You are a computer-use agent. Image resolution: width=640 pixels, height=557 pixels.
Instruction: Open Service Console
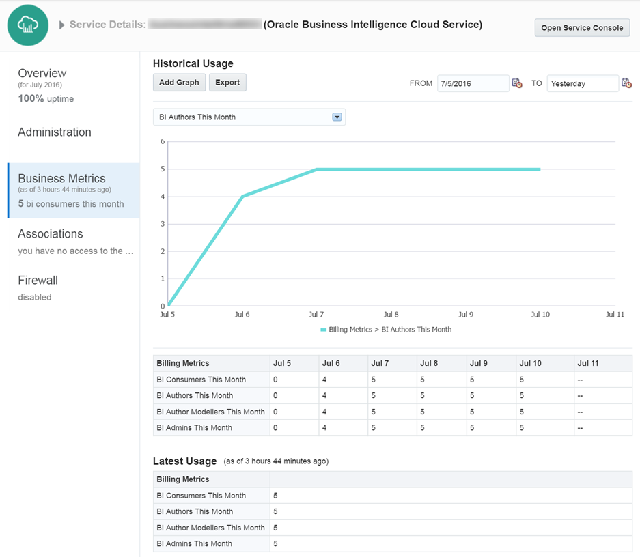[x=582, y=28]
